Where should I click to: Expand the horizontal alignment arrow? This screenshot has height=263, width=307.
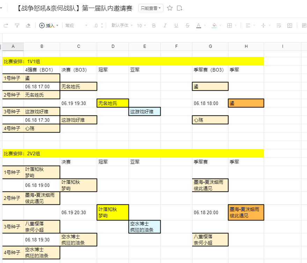pyautogui.click(x=254, y=25)
